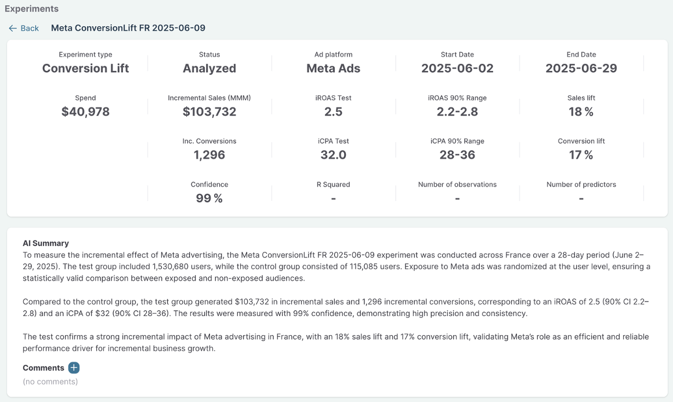Select the experiment title Meta ConversionLift FR

coord(128,28)
